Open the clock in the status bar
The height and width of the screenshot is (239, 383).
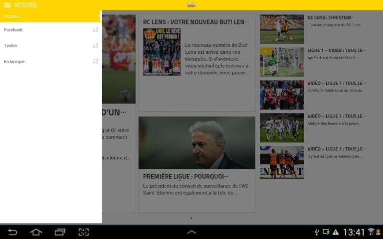[354, 232]
